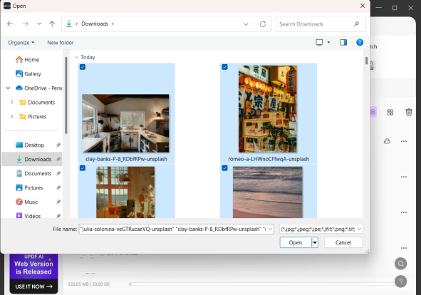Select the beach waves thumbnail
Image resolution: width=421 pixels, height=295 pixels.
pyautogui.click(x=268, y=192)
